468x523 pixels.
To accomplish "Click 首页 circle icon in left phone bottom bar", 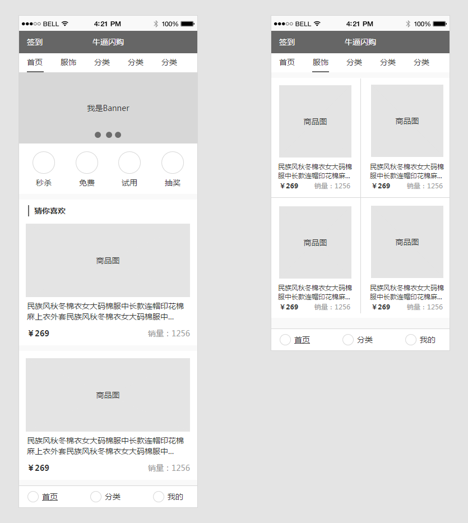I will click(x=33, y=497).
